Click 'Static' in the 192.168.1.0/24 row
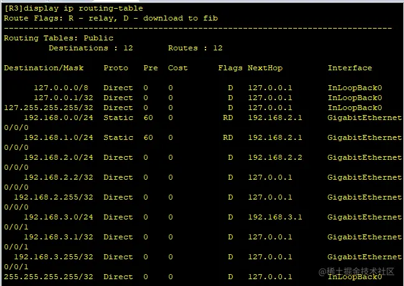The image size is (404, 286). point(118,137)
